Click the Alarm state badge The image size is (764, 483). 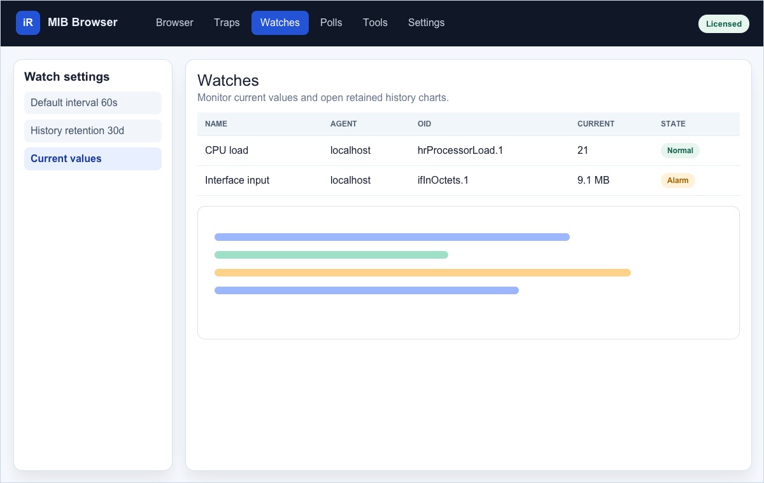(677, 180)
